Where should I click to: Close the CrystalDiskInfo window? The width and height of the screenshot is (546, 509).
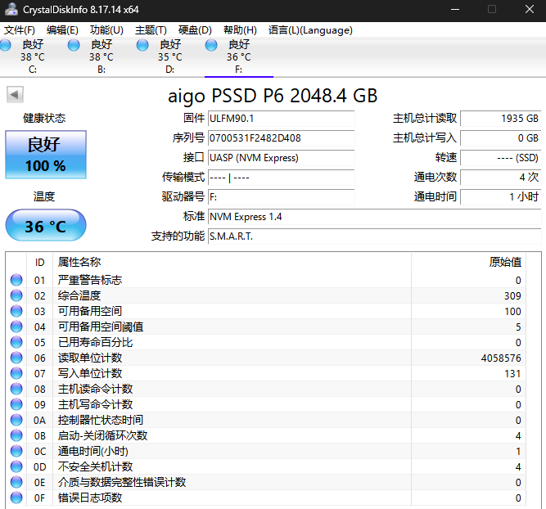pyautogui.click(x=530, y=9)
